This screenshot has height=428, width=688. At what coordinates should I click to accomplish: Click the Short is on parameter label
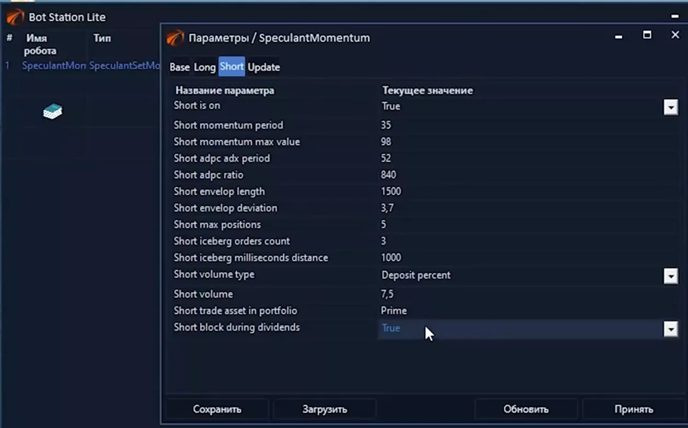click(x=197, y=105)
